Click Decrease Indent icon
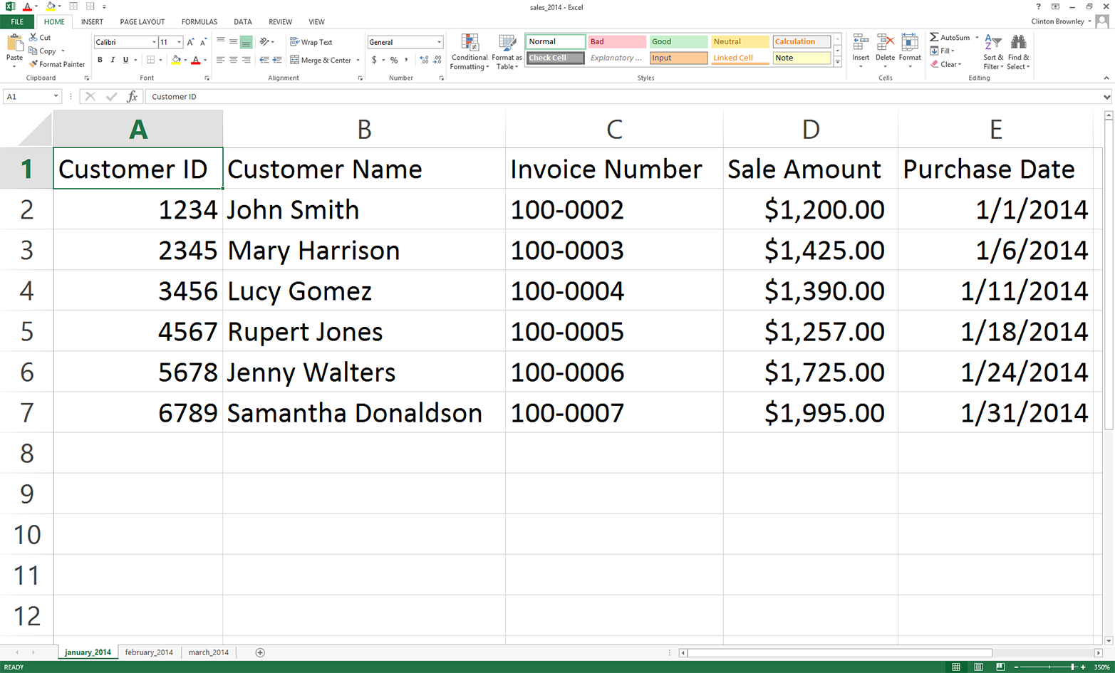This screenshot has width=1115, height=673. [x=264, y=60]
